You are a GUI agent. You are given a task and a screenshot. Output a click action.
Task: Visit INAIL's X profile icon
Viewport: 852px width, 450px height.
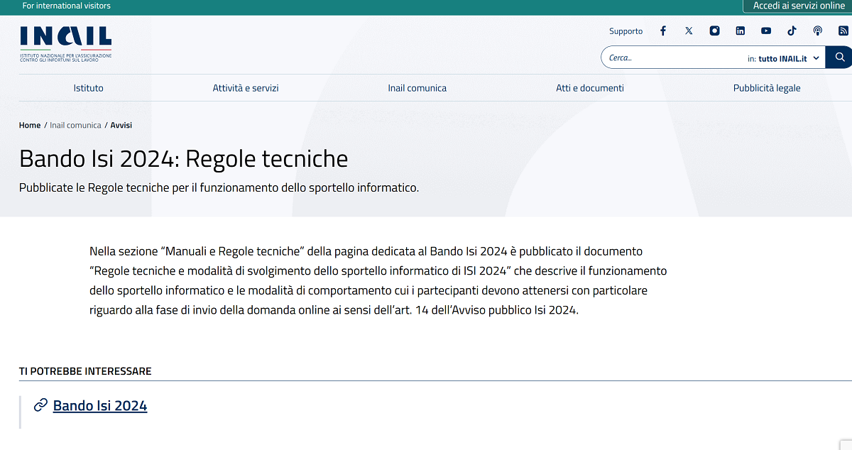point(689,31)
